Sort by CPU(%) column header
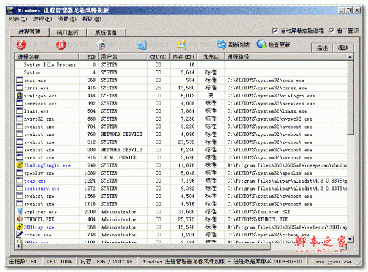The image size is (368, 272). (x=158, y=57)
